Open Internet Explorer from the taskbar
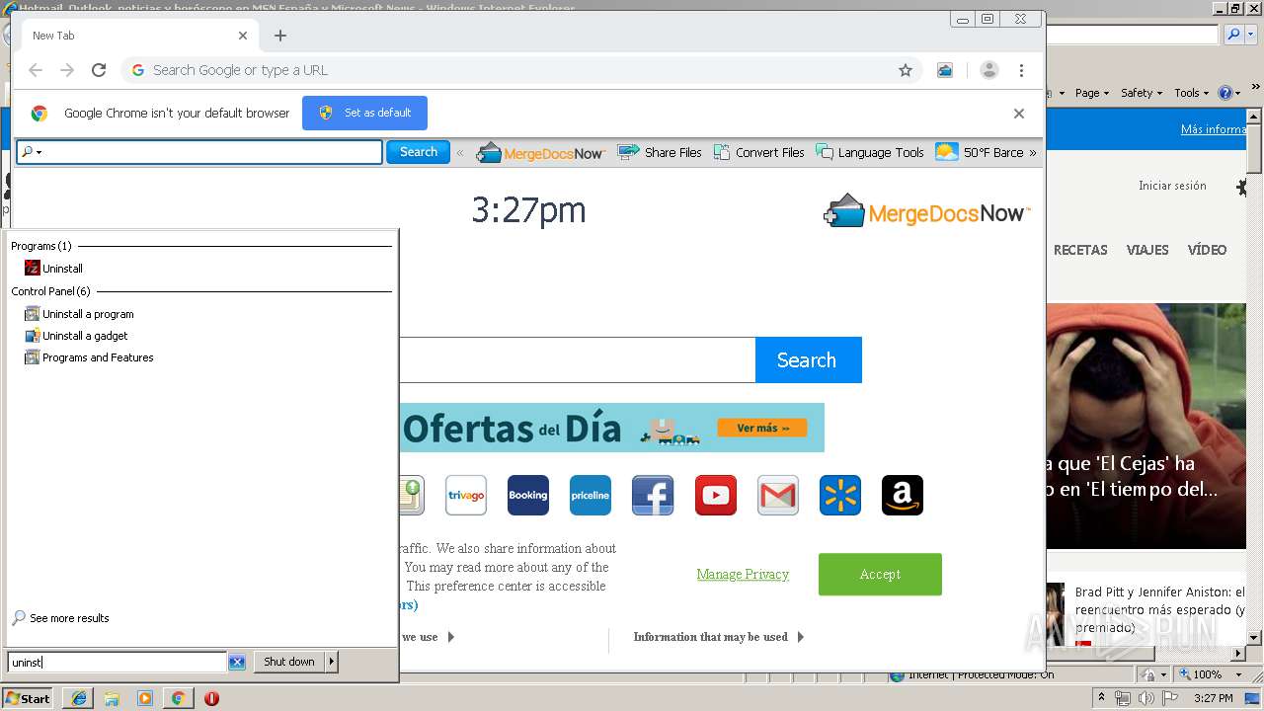 (79, 698)
